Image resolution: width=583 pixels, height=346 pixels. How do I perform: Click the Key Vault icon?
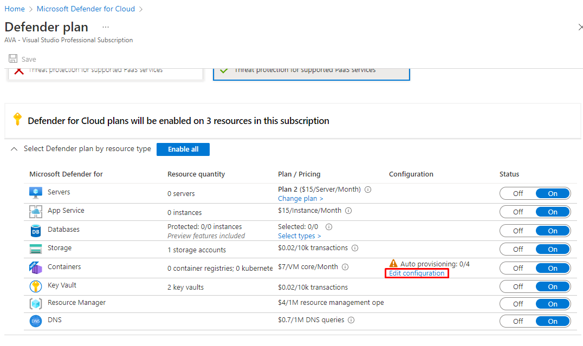point(36,286)
